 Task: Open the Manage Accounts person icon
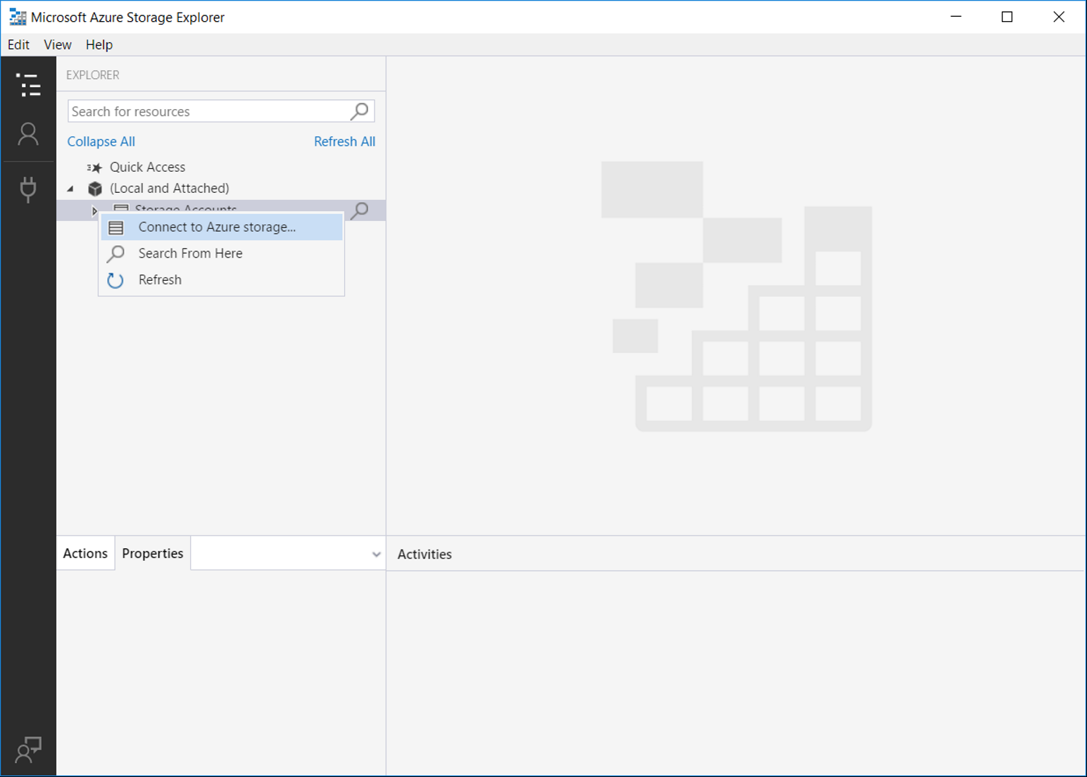click(x=28, y=134)
